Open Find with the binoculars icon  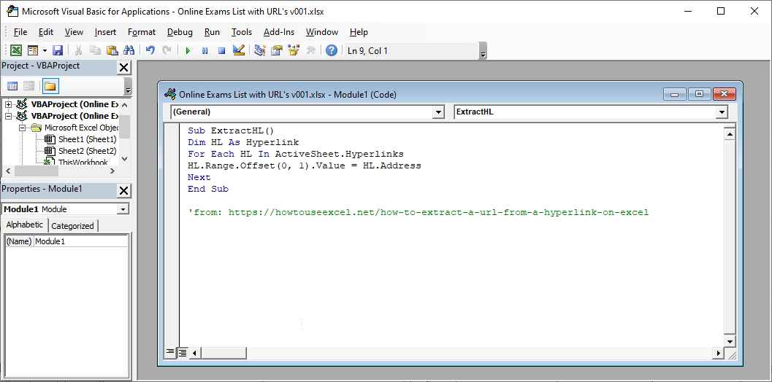click(129, 50)
